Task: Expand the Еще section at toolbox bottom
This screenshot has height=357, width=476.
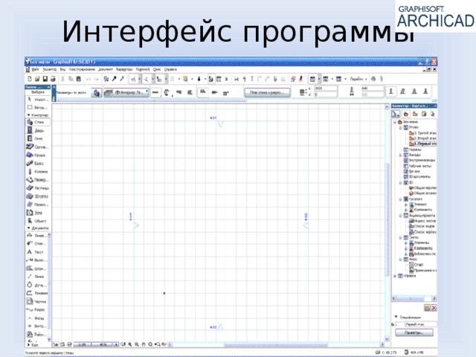Action: (29, 345)
